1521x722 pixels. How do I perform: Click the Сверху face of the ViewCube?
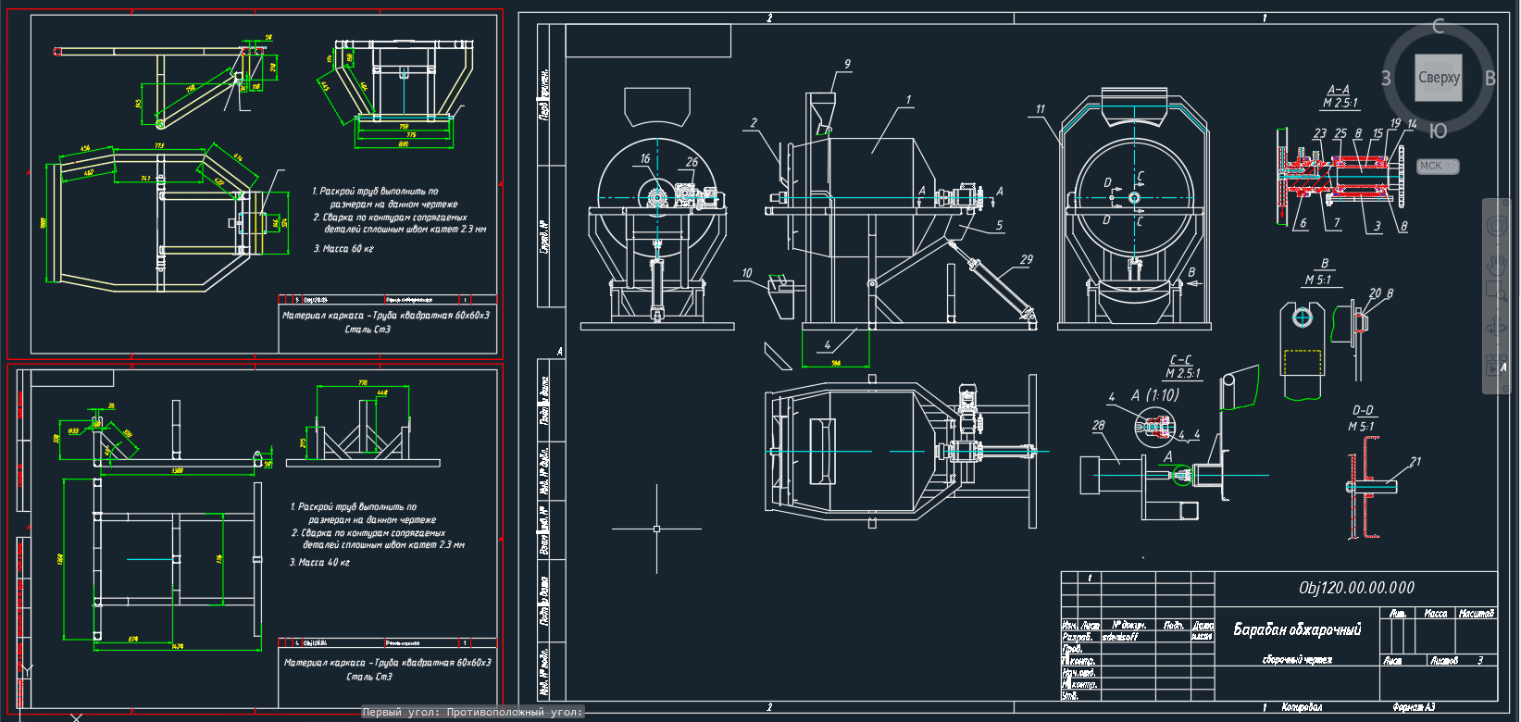click(1439, 78)
